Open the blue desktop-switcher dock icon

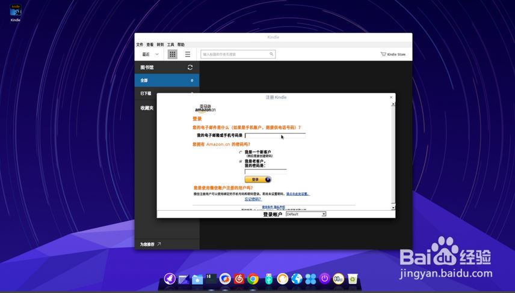(183, 279)
